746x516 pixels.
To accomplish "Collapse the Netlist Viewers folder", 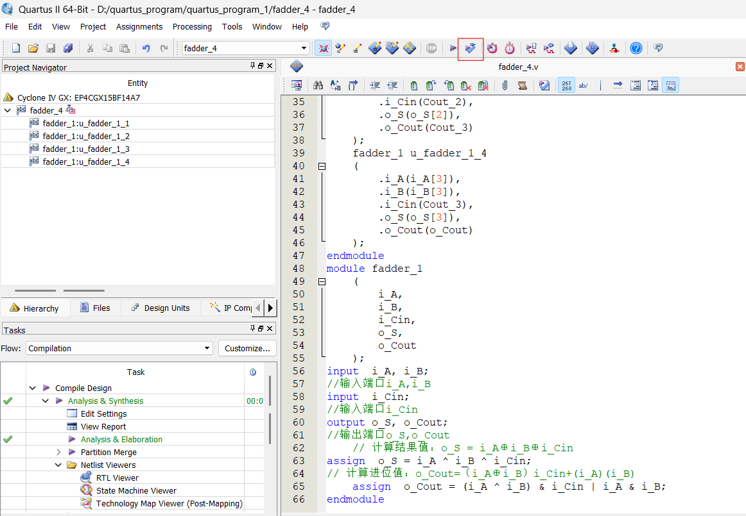I will pos(58,465).
